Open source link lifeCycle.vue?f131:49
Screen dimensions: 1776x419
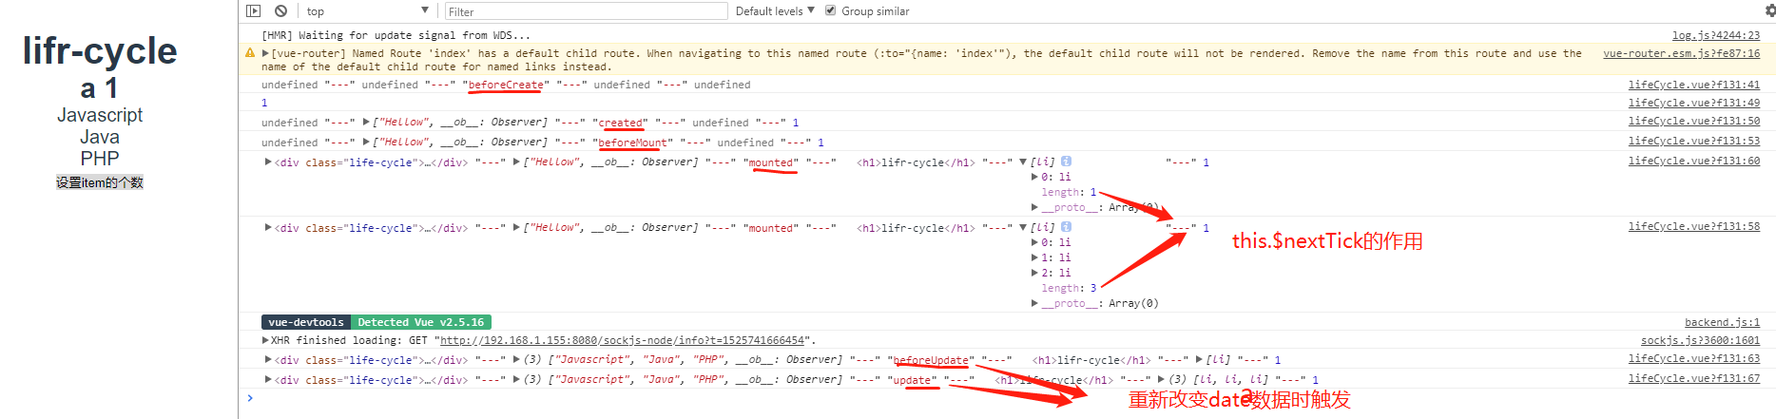click(x=1694, y=103)
